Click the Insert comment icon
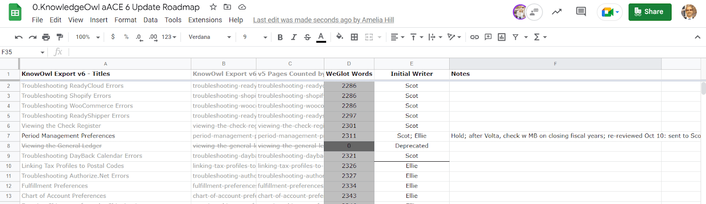The image size is (706, 204). 488,37
